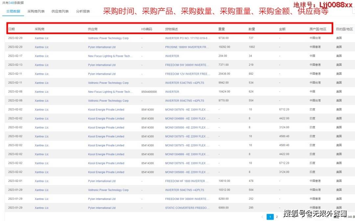Select weight value 6069.00

point(224,208)
